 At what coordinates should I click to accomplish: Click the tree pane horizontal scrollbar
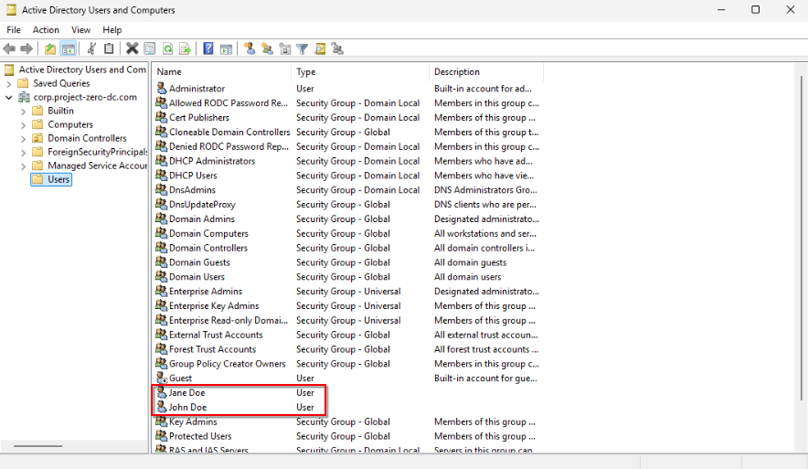point(37,446)
